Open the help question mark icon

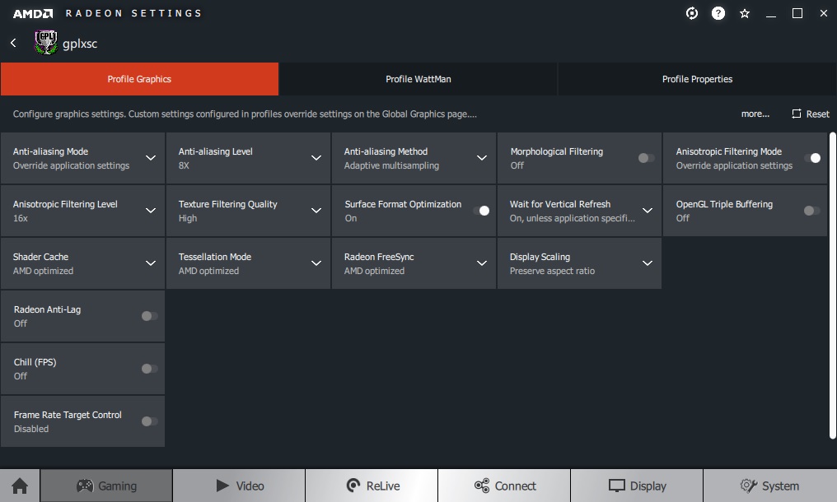(x=718, y=13)
